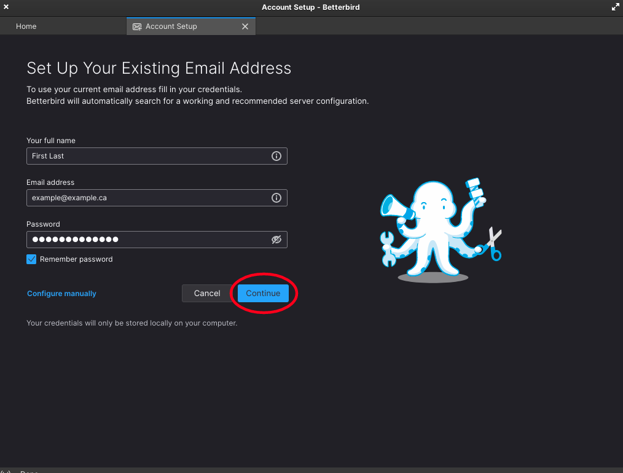623x473 pixels.
Task: Maximize the window with the expand icon
Action: tap(616, 7)
